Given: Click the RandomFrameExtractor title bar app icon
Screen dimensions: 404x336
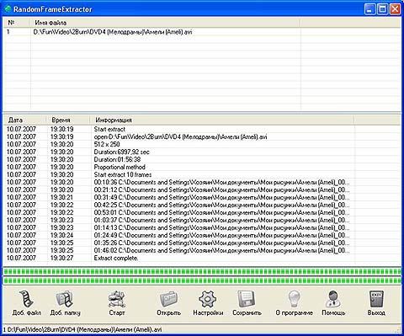Looking at the screenshot, I should pos(8,9).
